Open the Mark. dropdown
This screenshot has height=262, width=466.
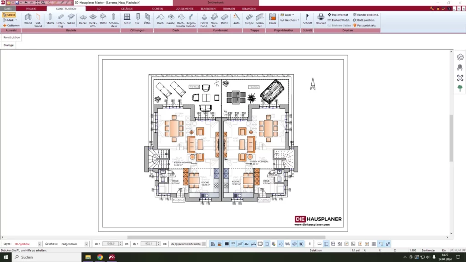[10, 20]
